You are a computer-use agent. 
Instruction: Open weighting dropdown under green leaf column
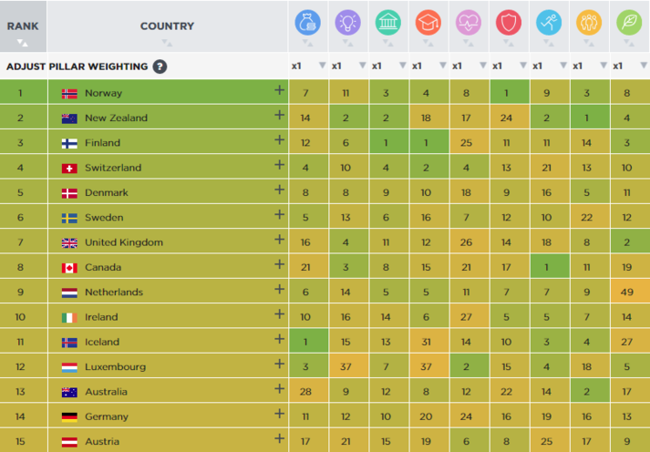[x=643, y=66]
